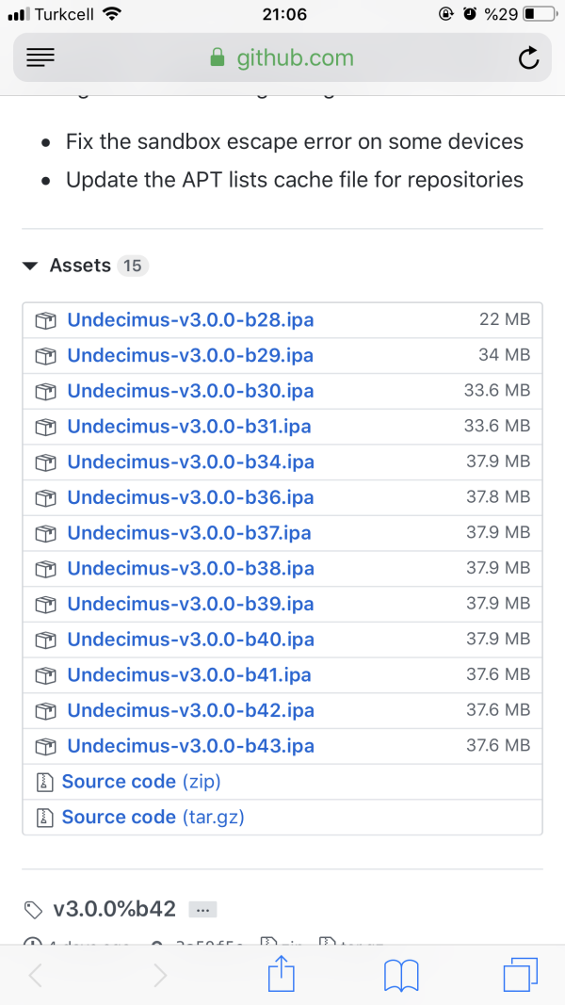Download Undecimus-v3.0.0-b30.ipa
The height and width of the screenshot is (1005, 565).
click(x=190, y=391)
